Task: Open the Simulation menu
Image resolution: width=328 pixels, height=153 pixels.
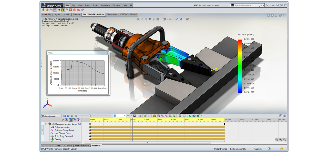Action: point(105,5)
